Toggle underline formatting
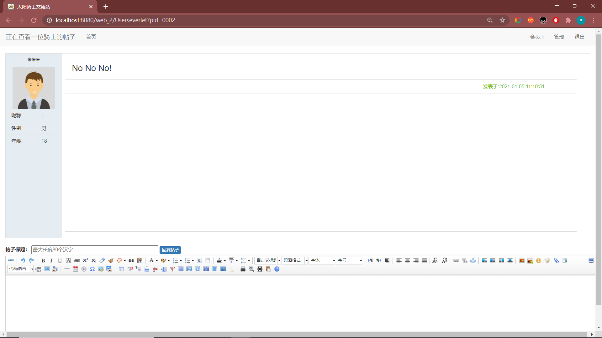The image size is (602, 338). coord(60,260)
